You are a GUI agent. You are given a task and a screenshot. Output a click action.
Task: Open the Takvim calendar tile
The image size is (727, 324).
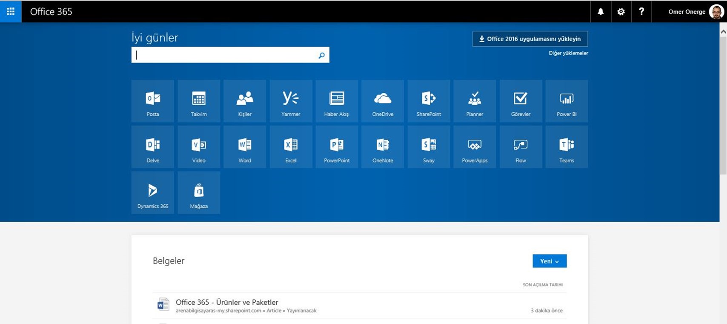point(199,101)
